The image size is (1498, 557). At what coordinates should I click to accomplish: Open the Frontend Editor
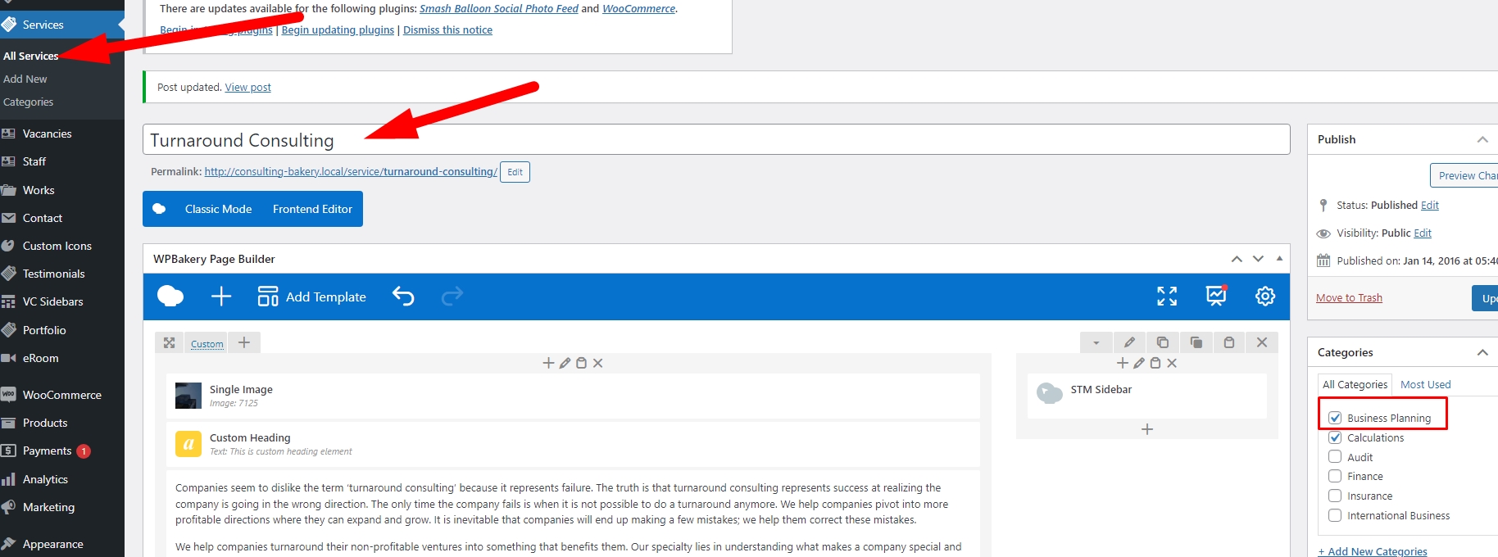(312, 209)
